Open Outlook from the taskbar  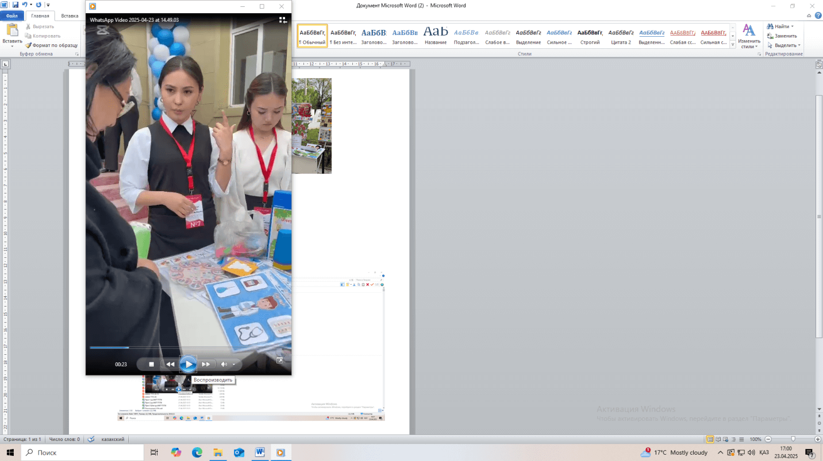point(239,452)
